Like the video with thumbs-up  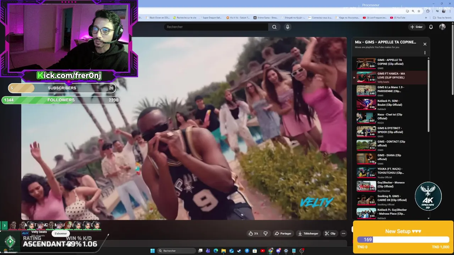254,233
